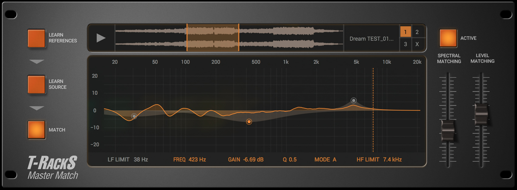The width and height of the screenshot is (517, 190).
Task: Select the orange EQ node at 423 Hz
Action: coord(249,122)
